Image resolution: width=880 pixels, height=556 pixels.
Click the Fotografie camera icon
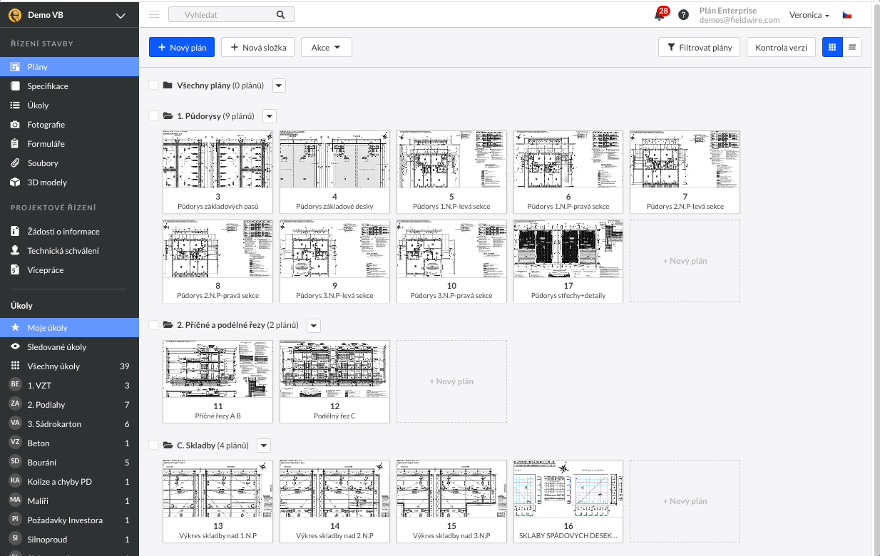tap(14, 125)
